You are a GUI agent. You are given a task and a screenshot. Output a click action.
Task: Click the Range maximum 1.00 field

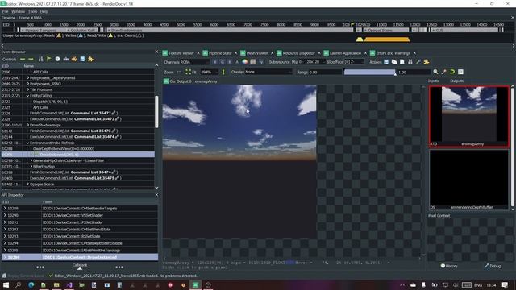(x=414, y=72)
